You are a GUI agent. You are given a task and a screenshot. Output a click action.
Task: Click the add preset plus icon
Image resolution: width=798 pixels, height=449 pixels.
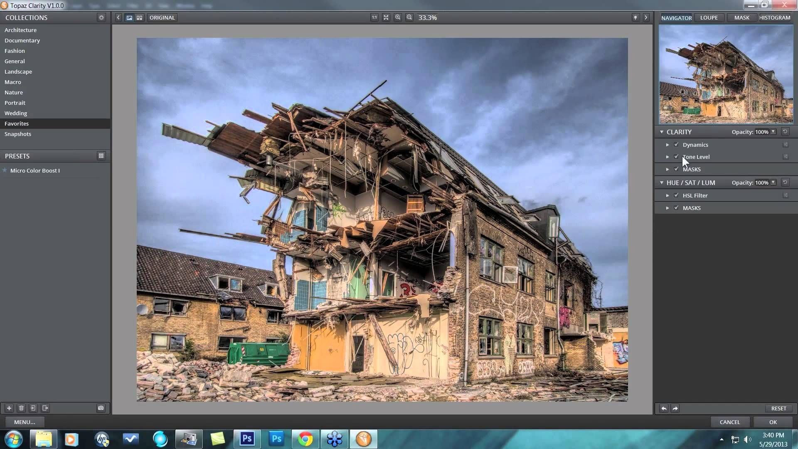click(9, 408)
